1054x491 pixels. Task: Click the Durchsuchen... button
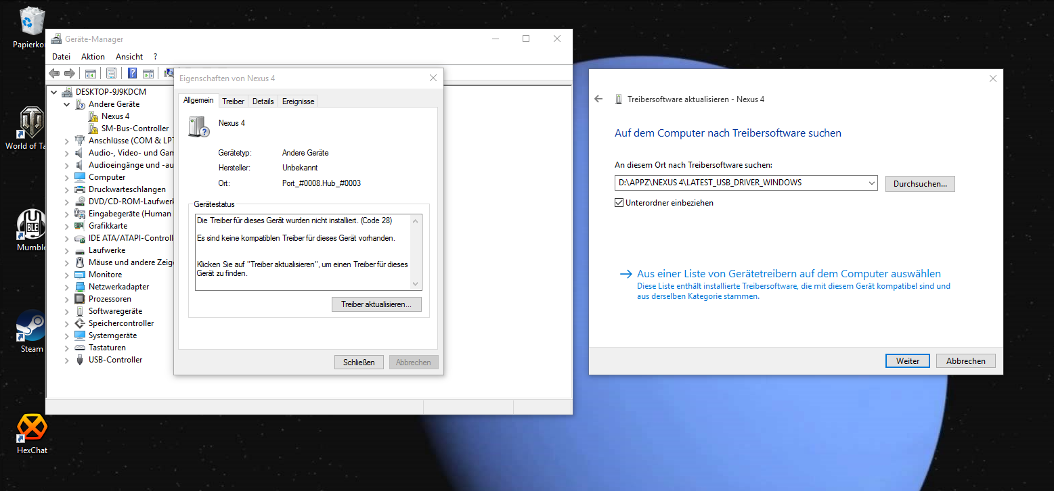(920, 183)
